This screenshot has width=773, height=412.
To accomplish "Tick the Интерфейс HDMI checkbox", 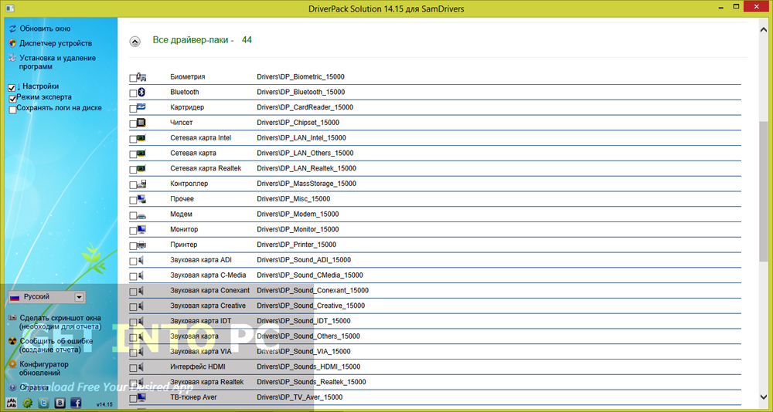I will pos(133,368).
